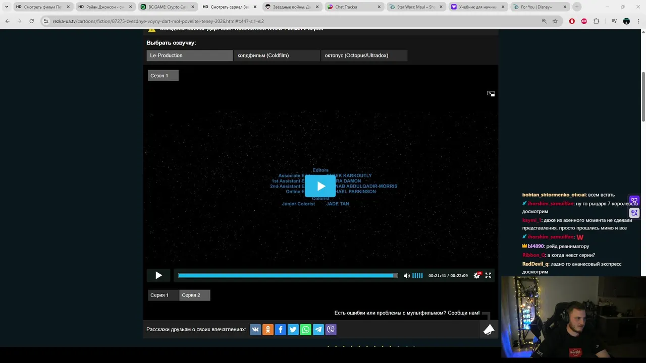The height and width of the screenshot is (363, 646).
Task: Click chat username bohtan_shtormenko_oficial
Action: pyautogui.click(x=554, y=195)
